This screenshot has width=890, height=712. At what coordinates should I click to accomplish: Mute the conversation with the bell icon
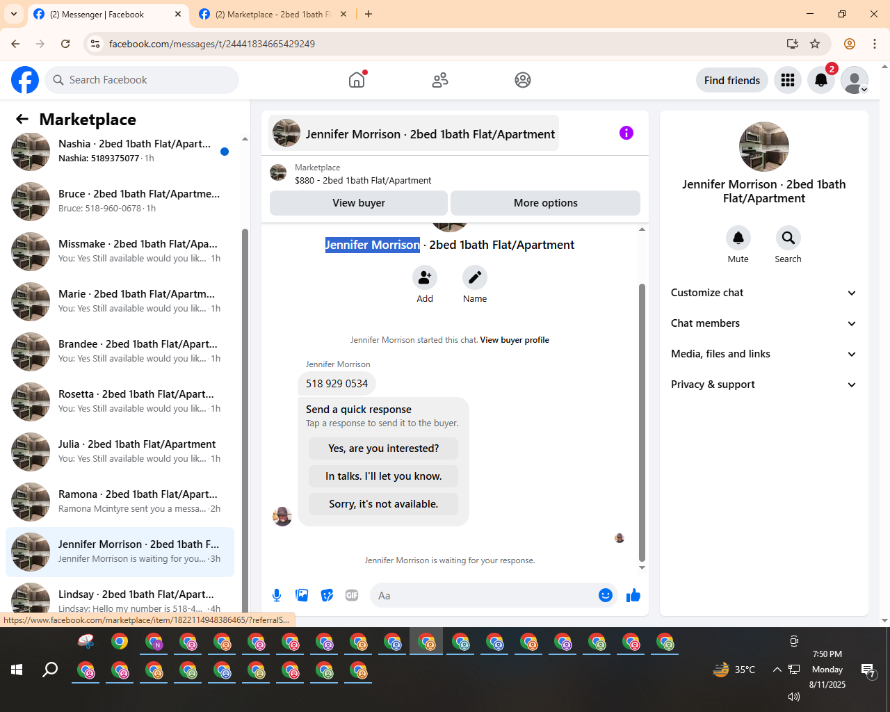738,238
